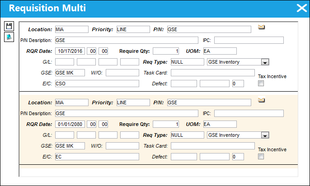Click the W/O field in first requisition
This screenshot has width=310, height=186.
[122, 73]
